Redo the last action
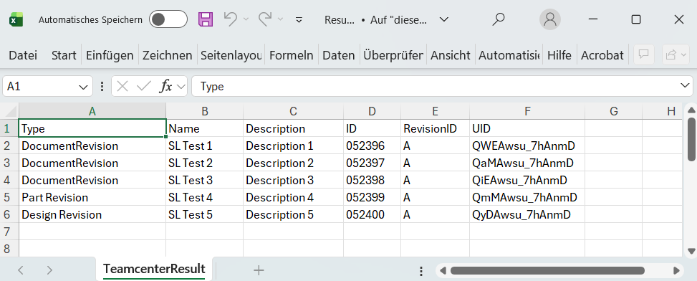This screenshot has width=697, height=281. [x=265, y=19]
